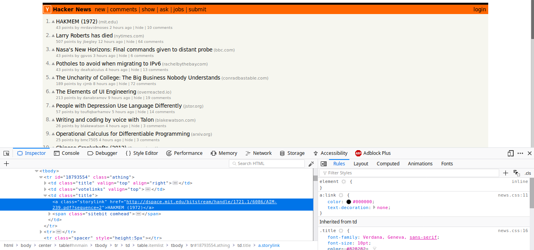Click the eyedropper color picker icon
Screen dimensions: 534x250
(311, 164)
